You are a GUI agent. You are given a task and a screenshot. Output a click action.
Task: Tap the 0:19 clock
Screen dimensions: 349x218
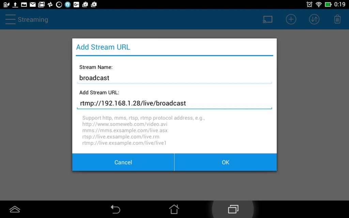pos(340,4)
